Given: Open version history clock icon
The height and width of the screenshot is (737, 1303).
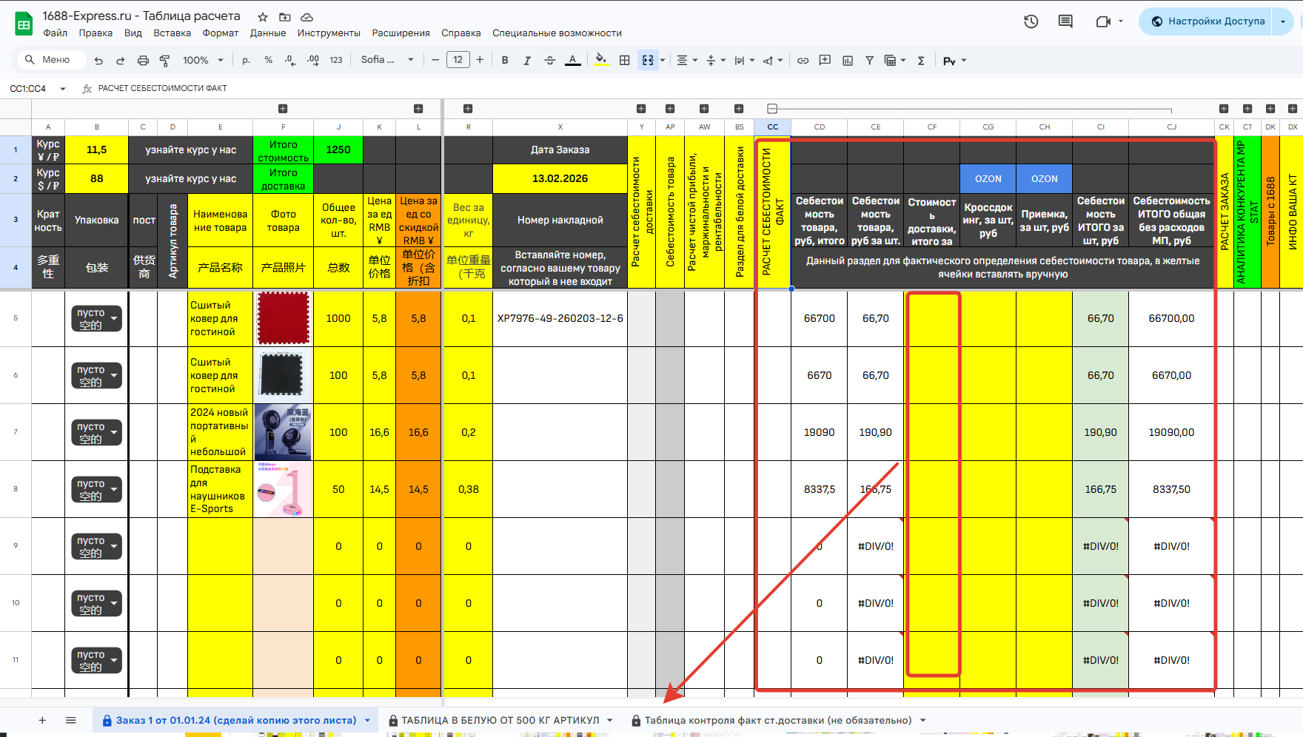Looking at the screenshot, I should 1031,21.
